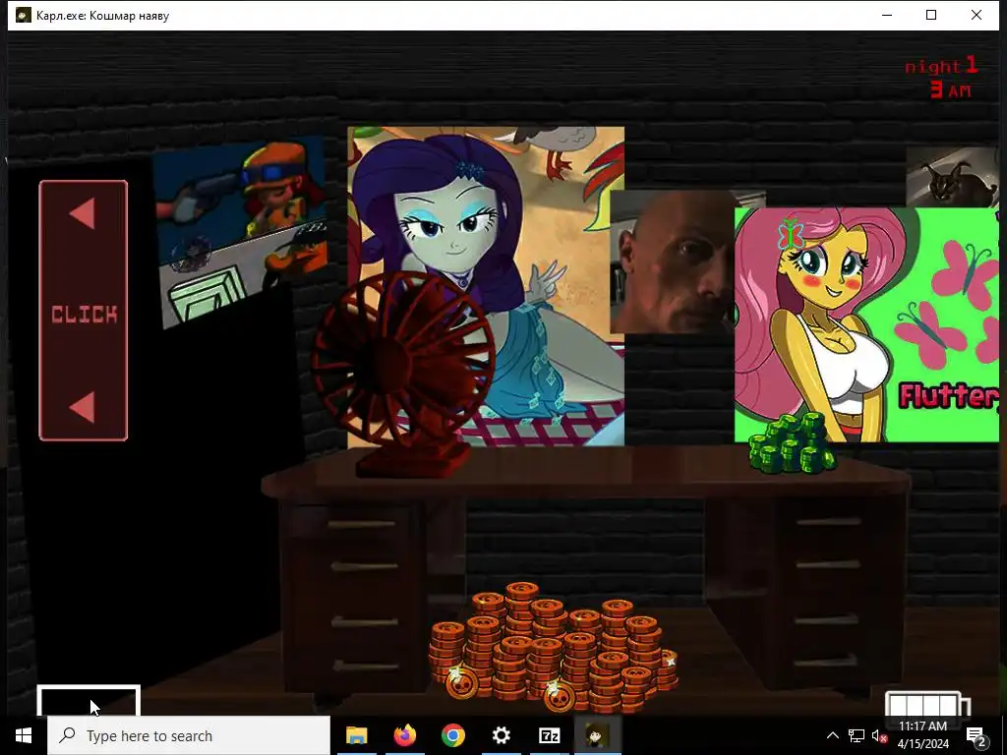This screenshot has height=755, width=1007.
Task: Click the pile of green coins on the desk
Action: 792,443
